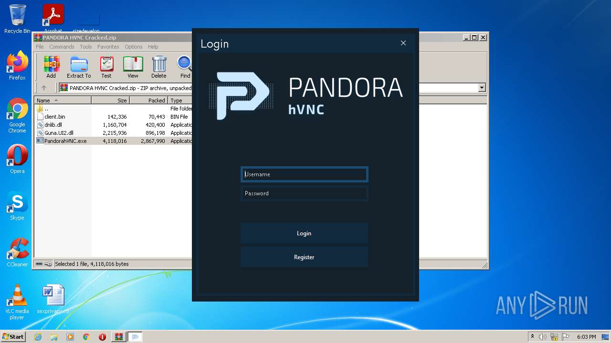Show hidden system tray icons
The width and height of the screenshot is (611, 343).
pyautogui.click(x=532, y=337)
